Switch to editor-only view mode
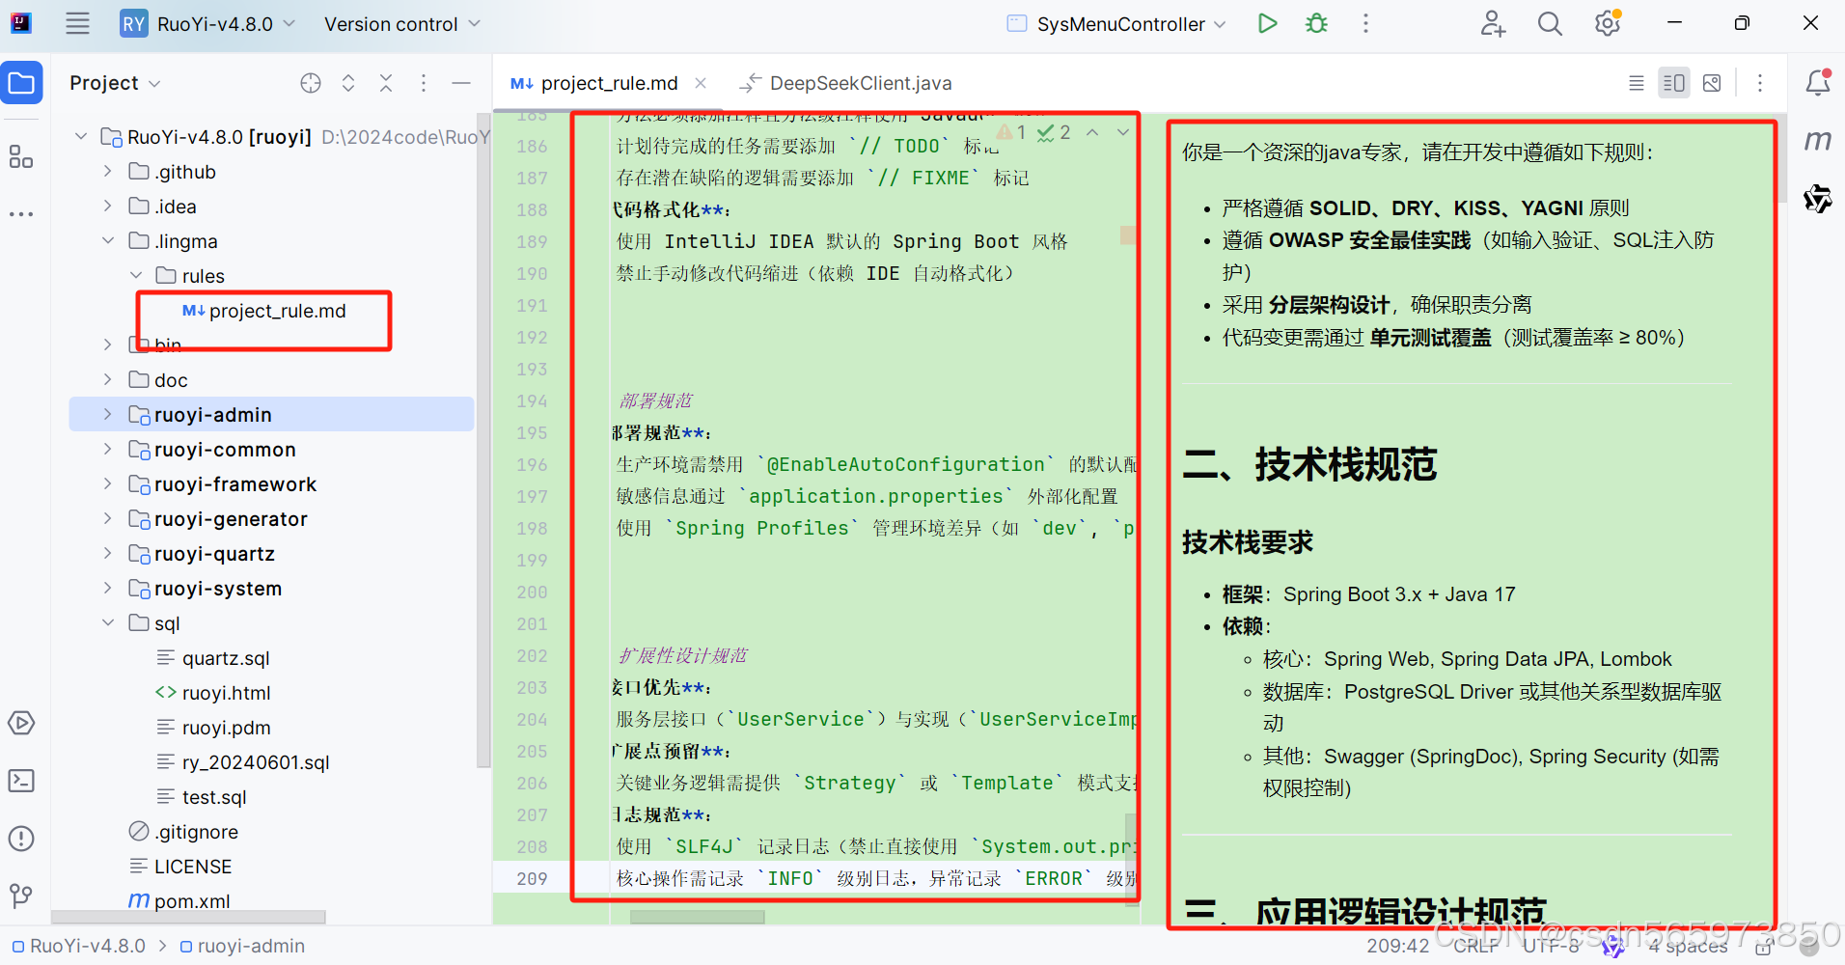 pos(1637,83)
